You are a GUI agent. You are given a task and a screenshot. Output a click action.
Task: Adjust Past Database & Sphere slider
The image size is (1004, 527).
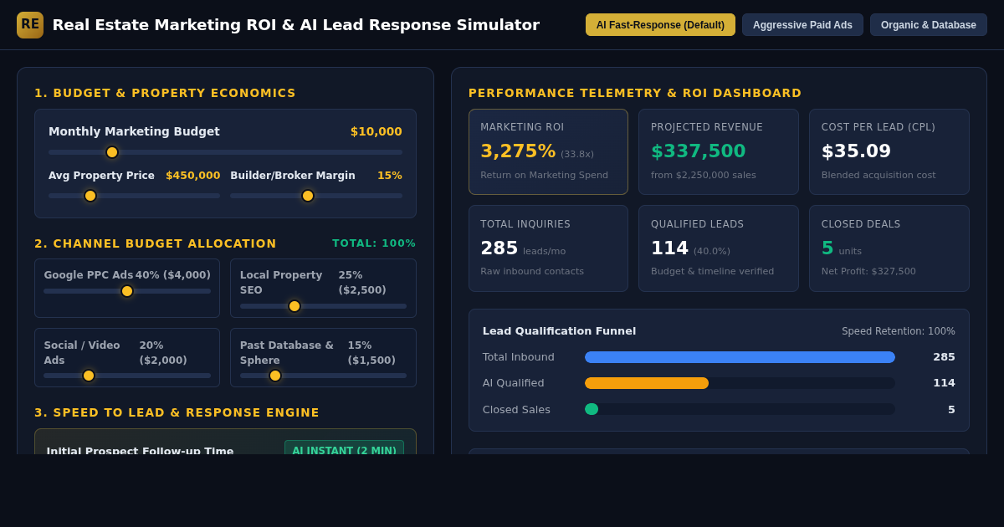pyautogui.click(x=323, y=376)
